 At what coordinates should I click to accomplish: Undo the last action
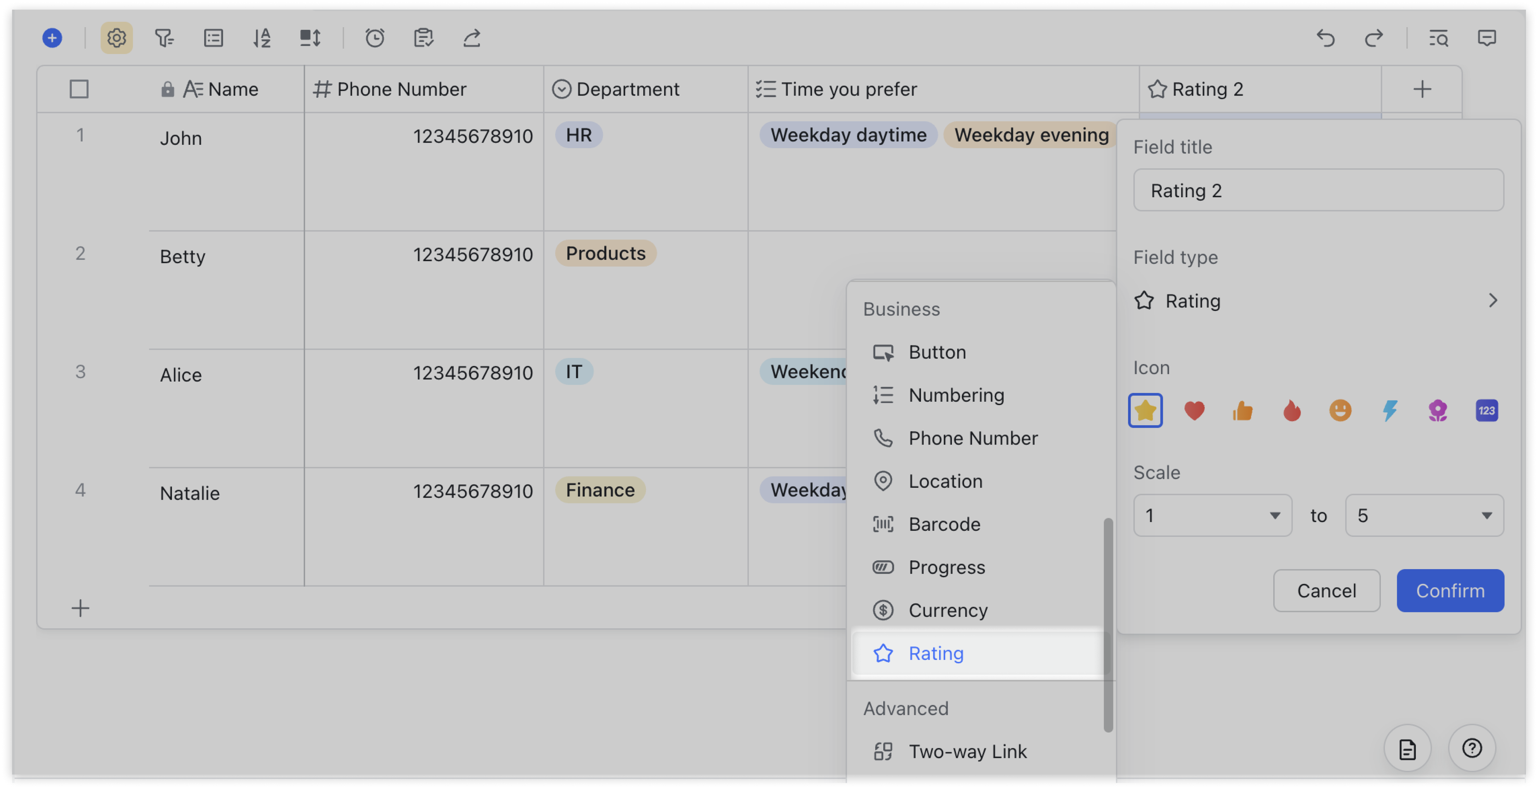tap(1325, 38)
